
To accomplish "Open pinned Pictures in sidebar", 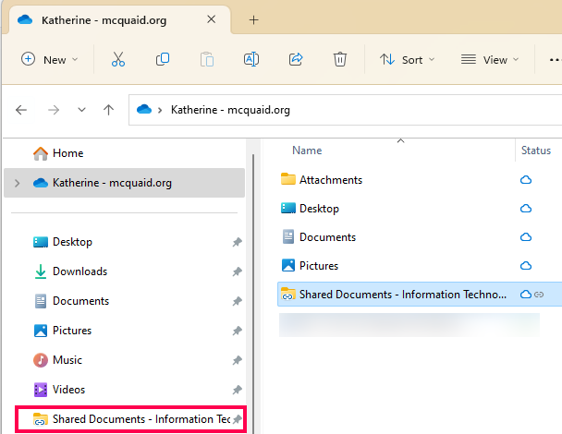I will click(72, 331).
